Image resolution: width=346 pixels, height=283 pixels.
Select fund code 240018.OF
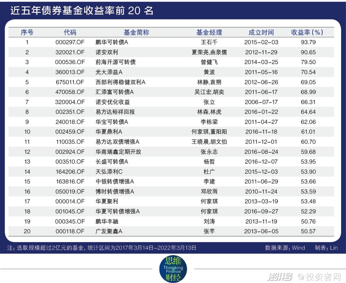point(70,122)
